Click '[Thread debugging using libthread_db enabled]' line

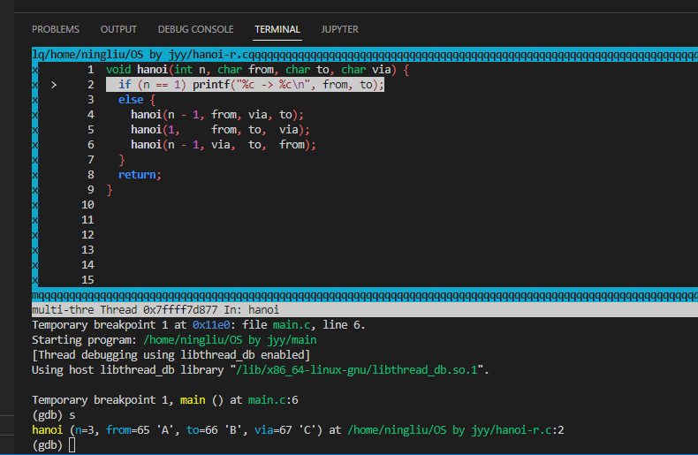click(171, 355)
